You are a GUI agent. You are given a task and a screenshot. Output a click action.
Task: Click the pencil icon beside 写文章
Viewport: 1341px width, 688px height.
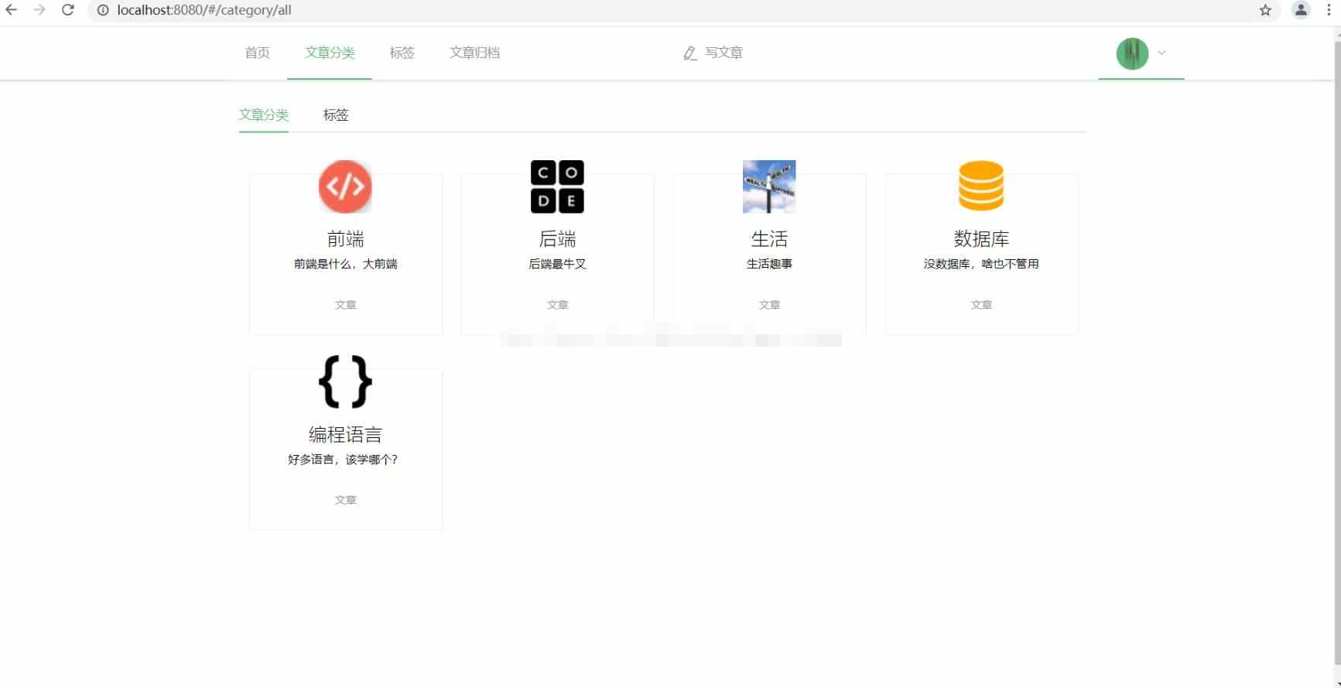(x=690, y=53)
